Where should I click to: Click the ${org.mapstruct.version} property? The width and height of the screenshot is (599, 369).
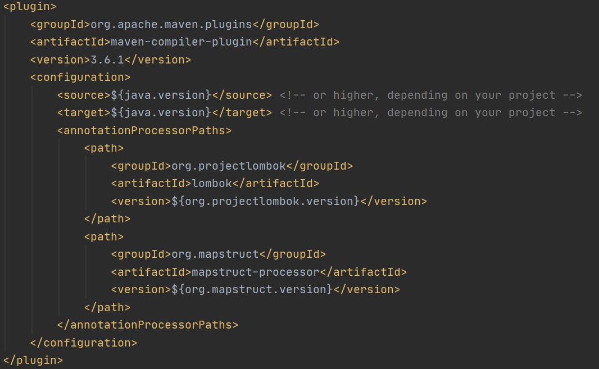pyautogui.click(x=252, y=289)
